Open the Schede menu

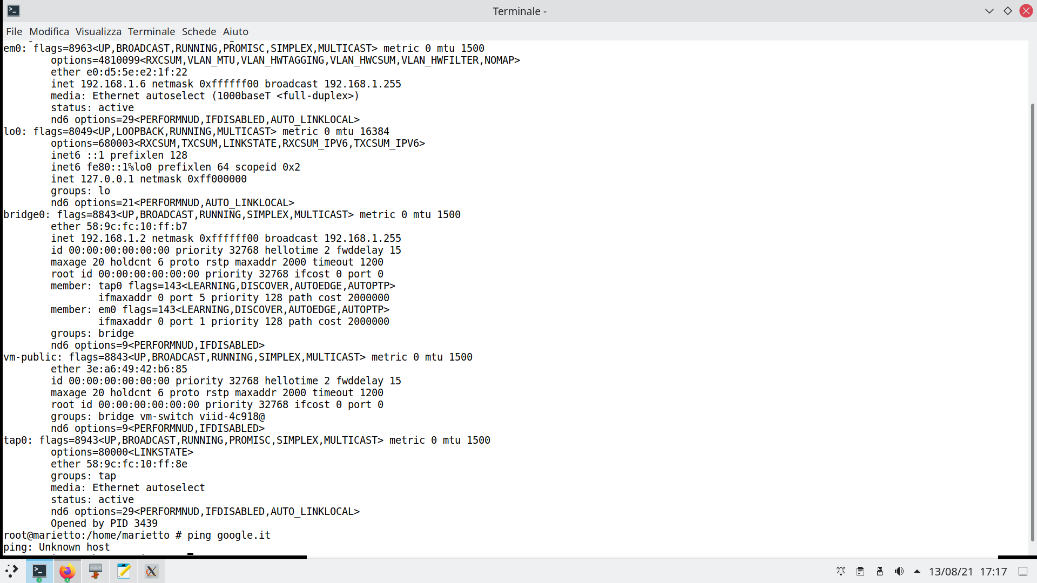pyautogui.click(x=199, y=31)
